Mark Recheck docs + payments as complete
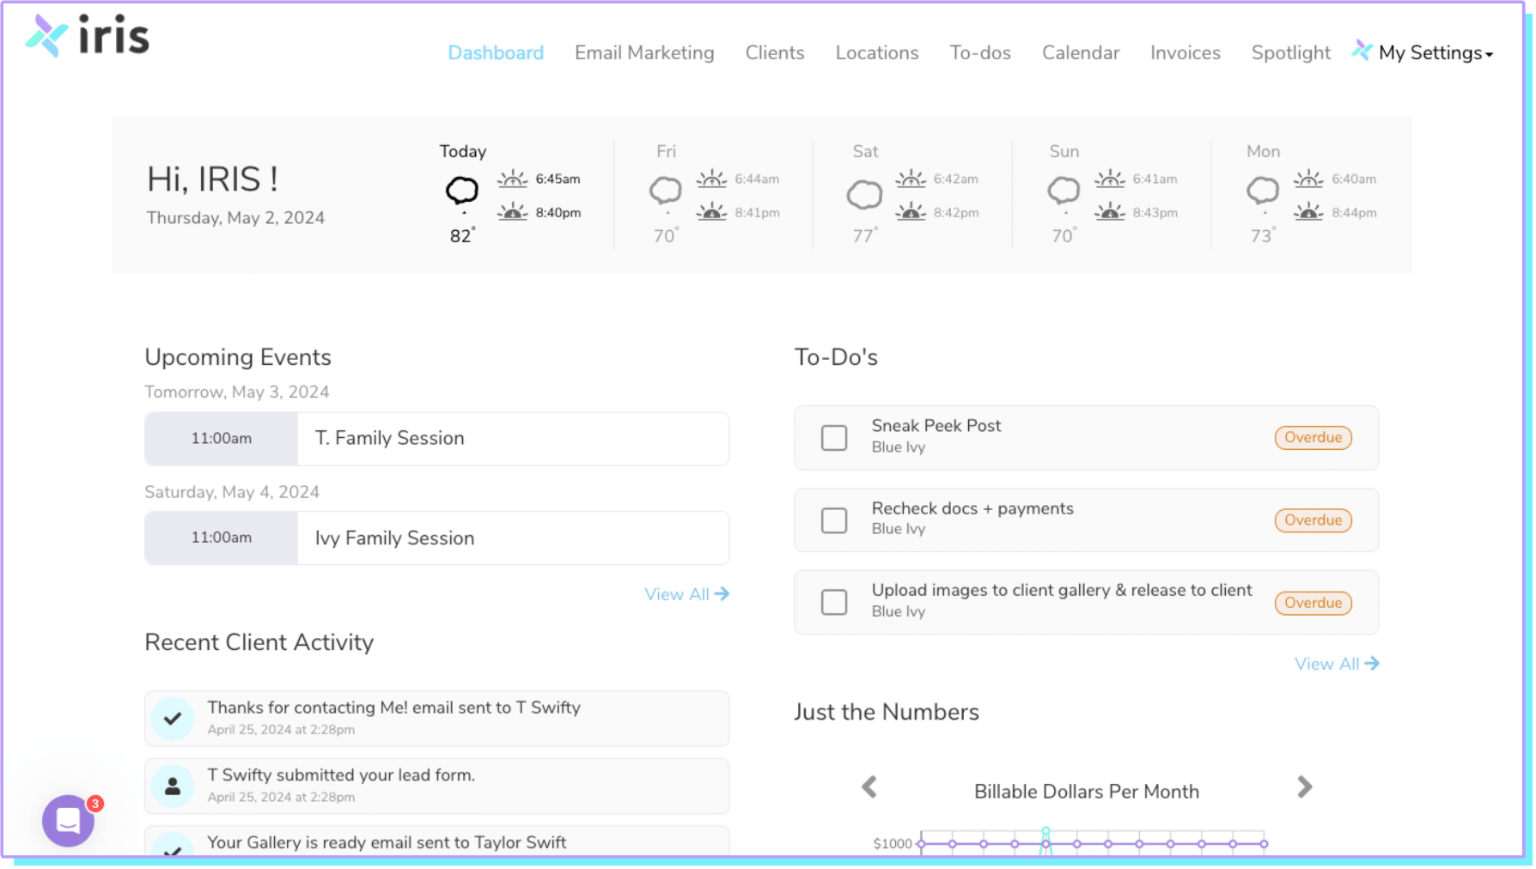1536x869 pixels. coord(833,520)
